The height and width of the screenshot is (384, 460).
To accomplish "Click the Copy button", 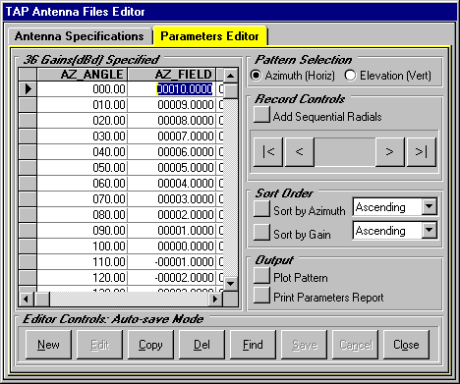I will pyautogui.click(x=150, y=345).
